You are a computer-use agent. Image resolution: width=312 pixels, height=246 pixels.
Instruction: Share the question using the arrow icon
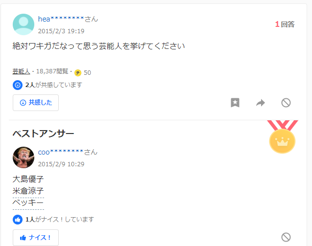261,103
